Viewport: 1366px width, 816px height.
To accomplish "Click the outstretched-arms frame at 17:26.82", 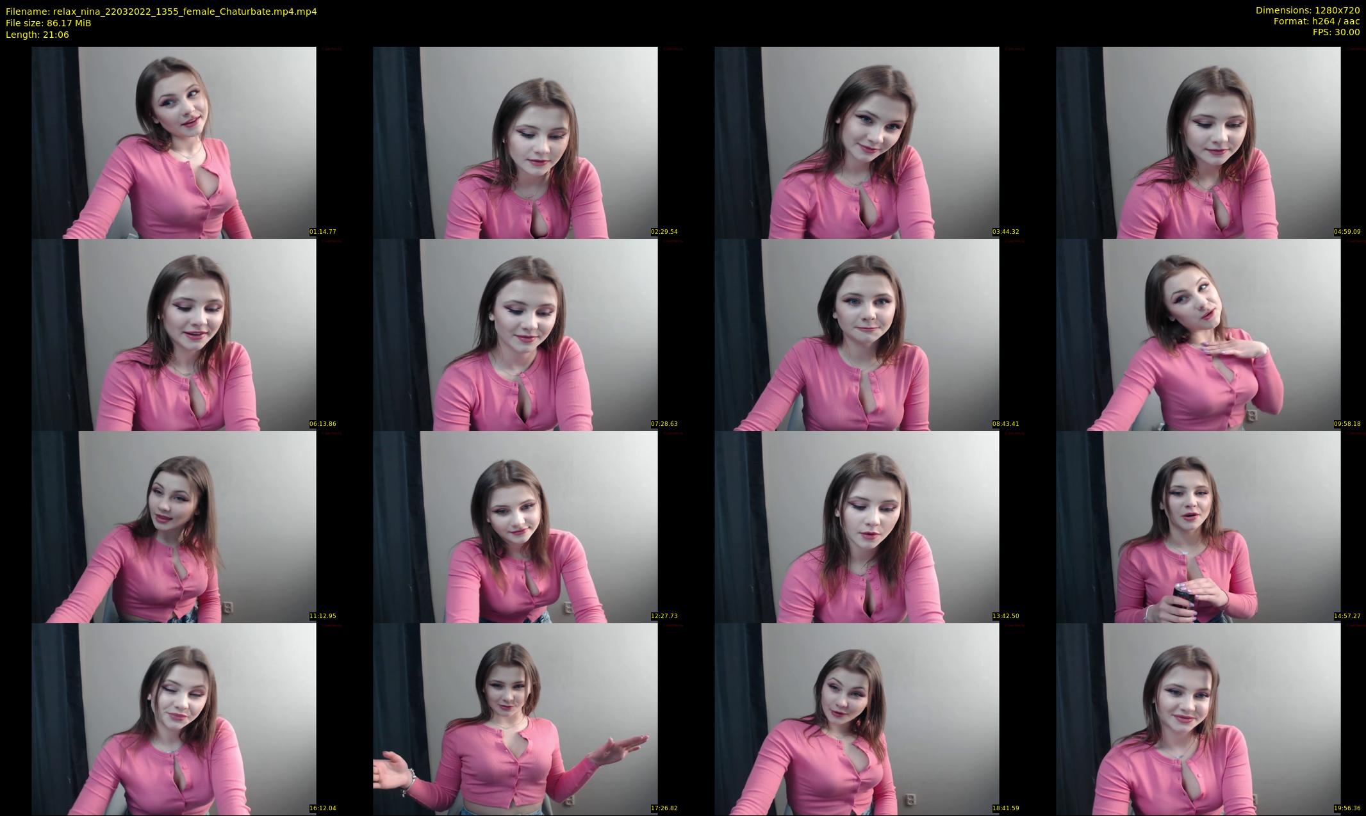I will click(515, 719).
